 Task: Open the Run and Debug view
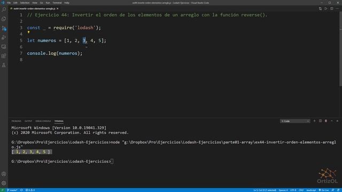pyautogui.click(x=4, y=37)
